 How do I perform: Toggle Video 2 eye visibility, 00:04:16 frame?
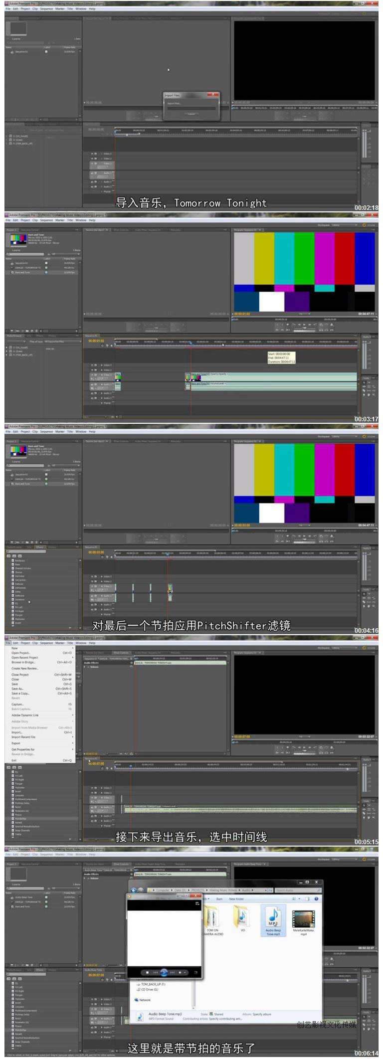pyautogui.click(x=92, y=581)
